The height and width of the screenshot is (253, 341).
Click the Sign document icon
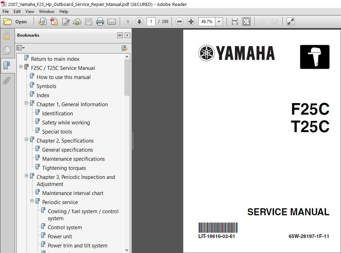(66, 22)
